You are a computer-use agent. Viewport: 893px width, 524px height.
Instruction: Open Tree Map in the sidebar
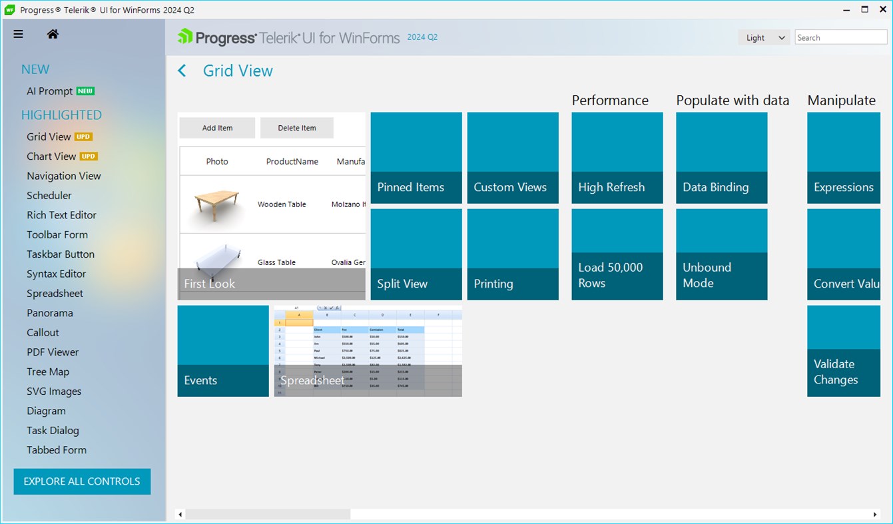(48, 372)
